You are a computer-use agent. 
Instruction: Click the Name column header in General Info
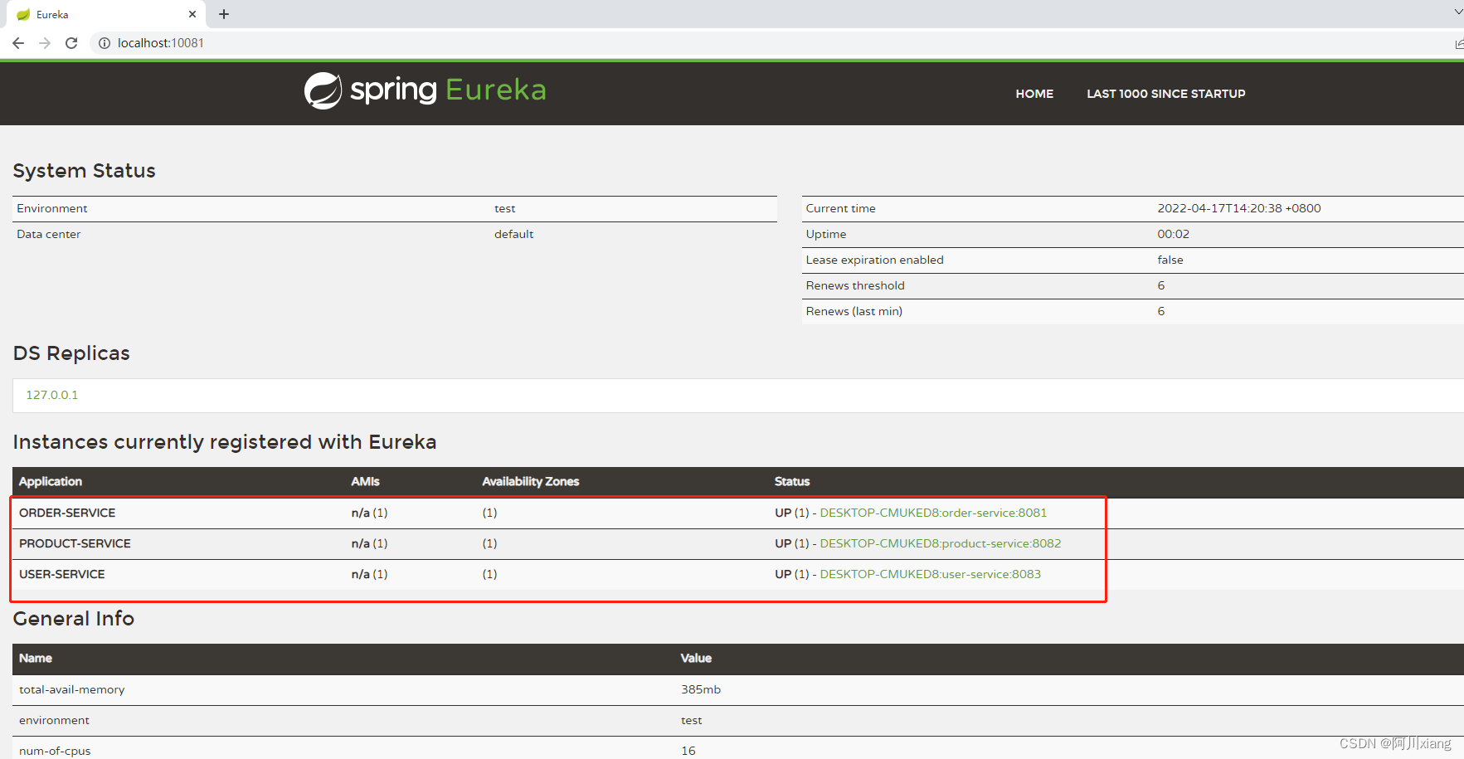coord(36,658)
